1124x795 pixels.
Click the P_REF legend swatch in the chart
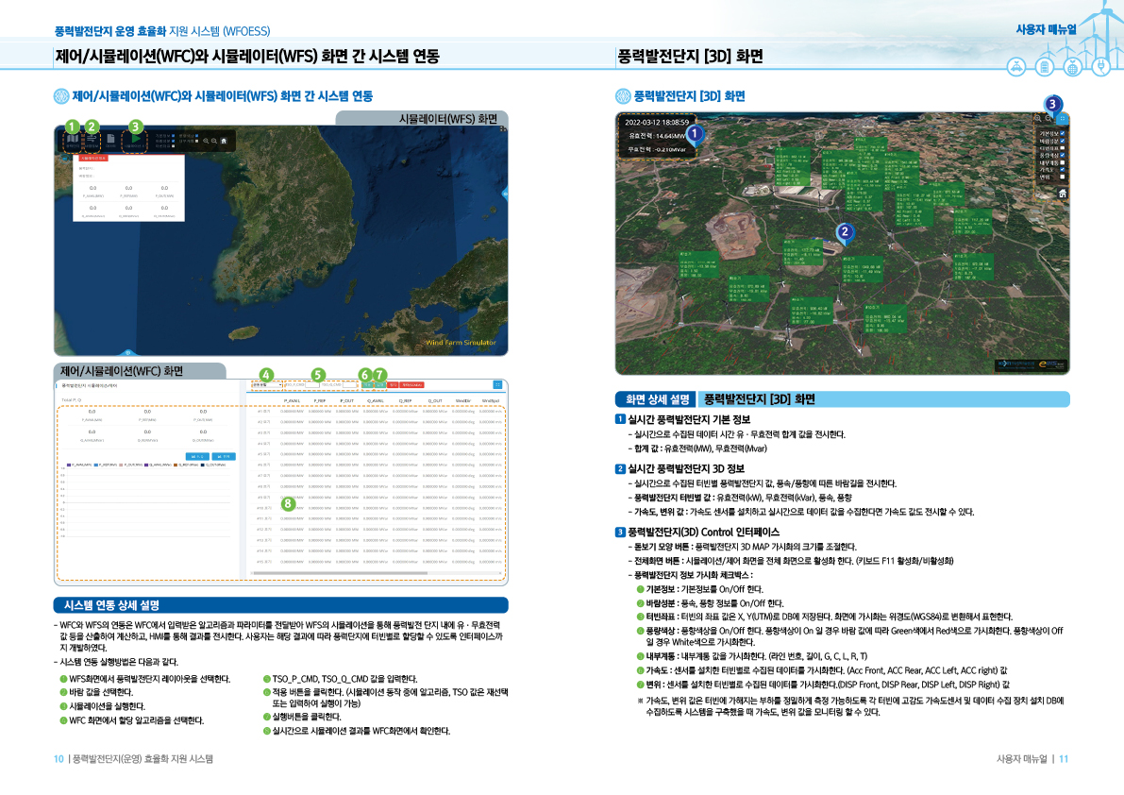(x=96, y=465)
